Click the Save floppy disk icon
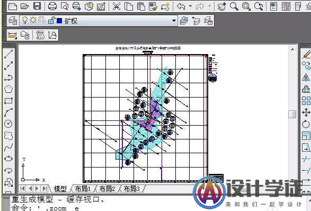The image size is (311, 211). point(37,6)
